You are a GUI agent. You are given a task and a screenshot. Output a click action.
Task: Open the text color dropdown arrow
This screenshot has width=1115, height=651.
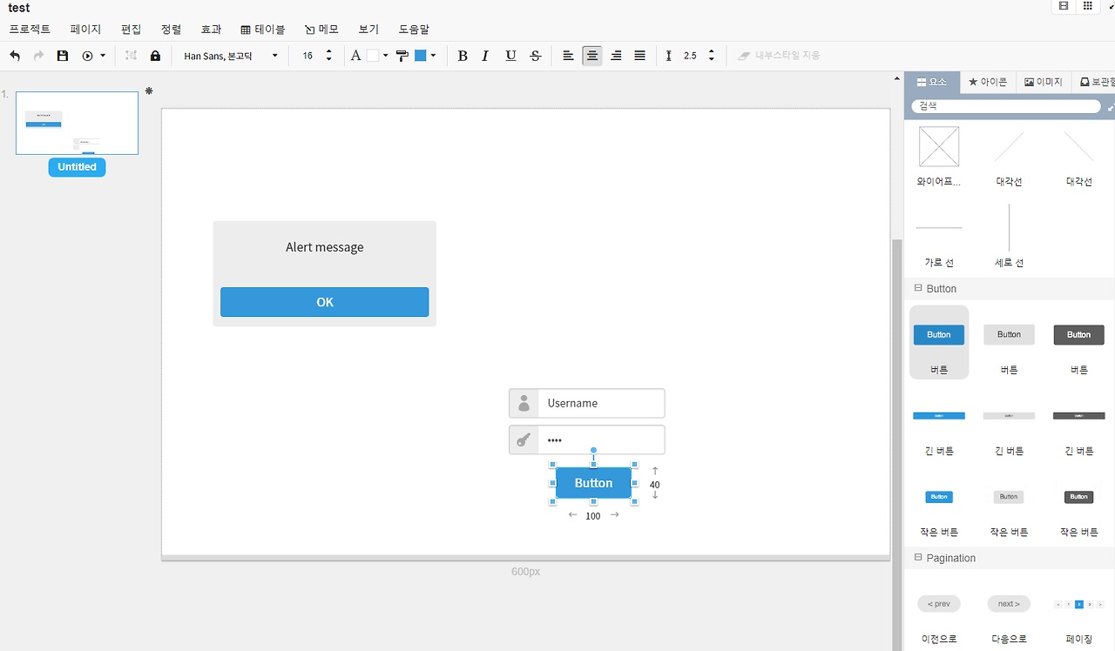385,56
